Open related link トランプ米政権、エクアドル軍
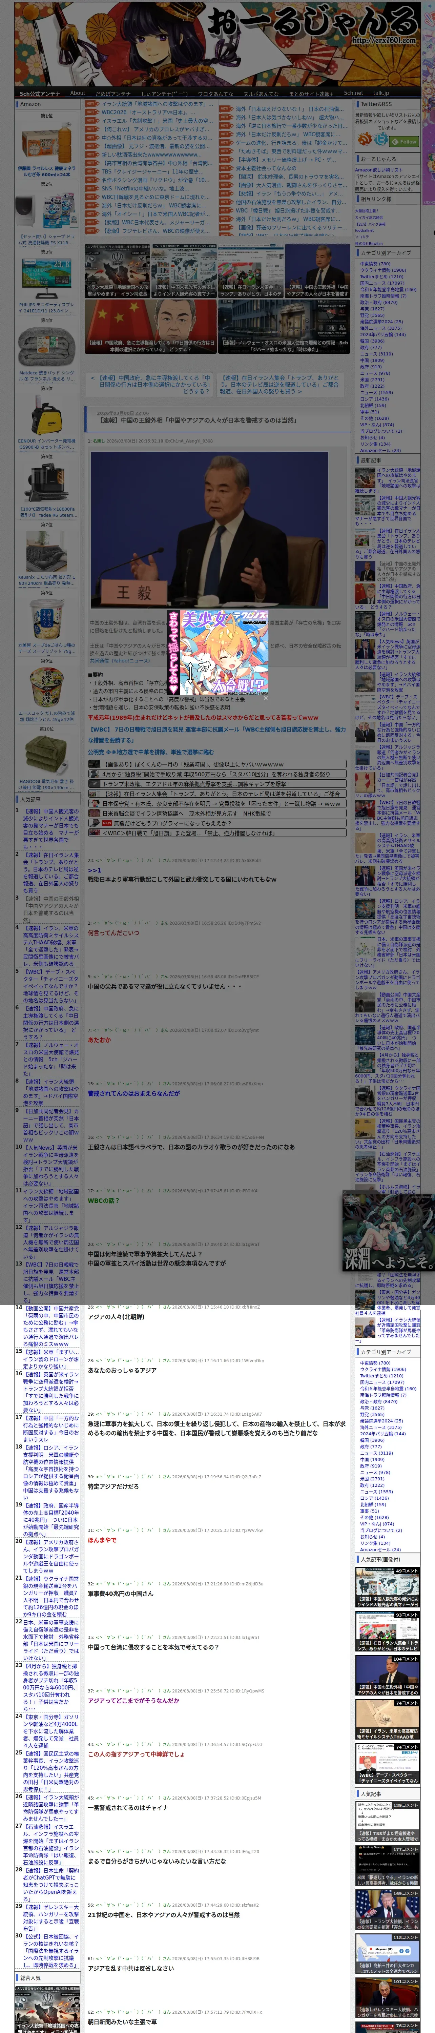This screenshot has height=2033, width=435. point(217,784)
